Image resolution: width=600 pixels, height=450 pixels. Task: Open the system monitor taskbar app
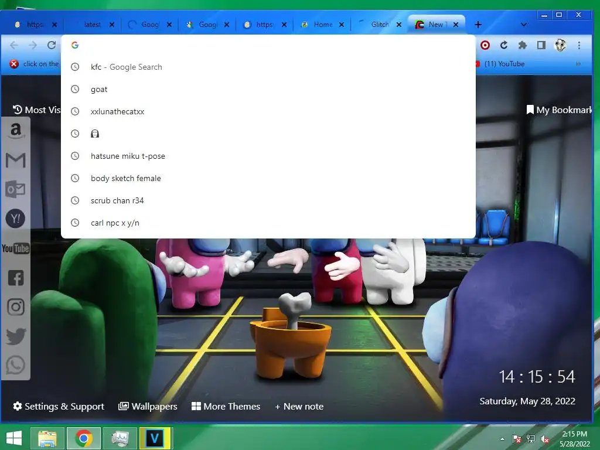[x=120, y=438]
